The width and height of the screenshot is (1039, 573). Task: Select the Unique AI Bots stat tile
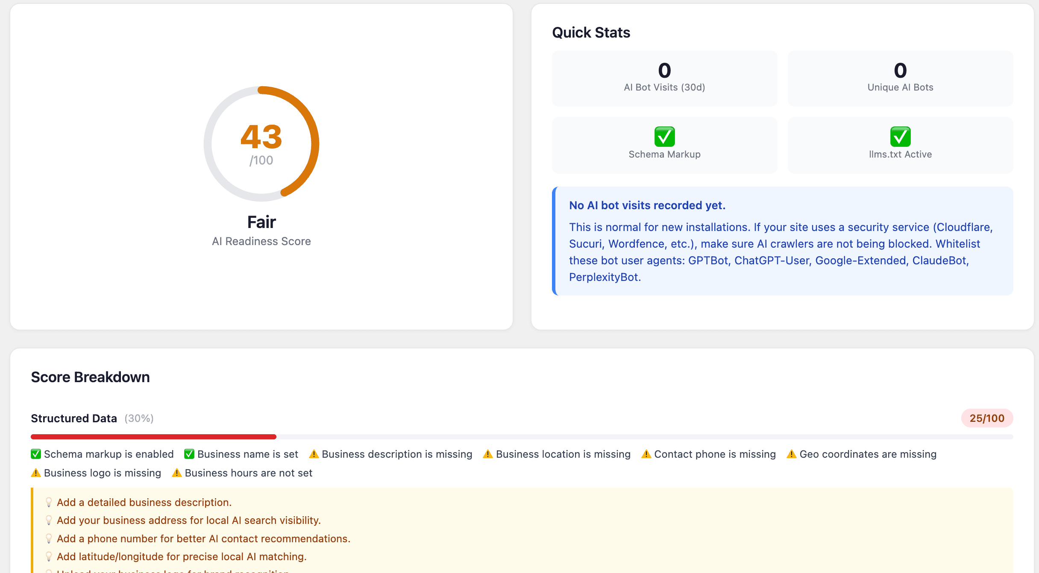click(900, 79)
